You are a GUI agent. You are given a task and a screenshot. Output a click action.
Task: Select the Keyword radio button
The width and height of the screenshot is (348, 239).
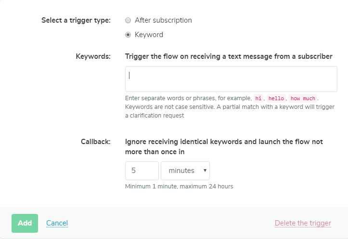128,35
